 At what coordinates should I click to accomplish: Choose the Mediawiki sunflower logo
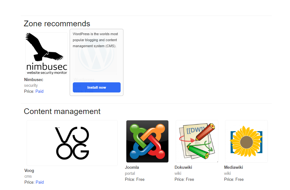click(x=246, y=141)
